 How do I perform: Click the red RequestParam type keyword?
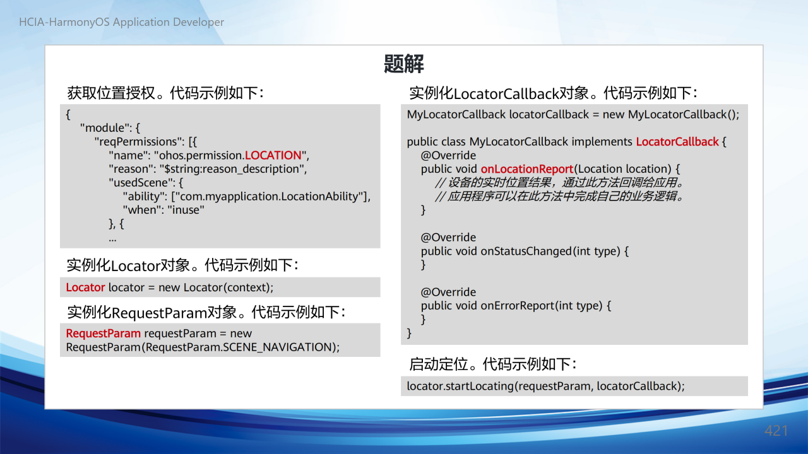click(x=104, y=334)
